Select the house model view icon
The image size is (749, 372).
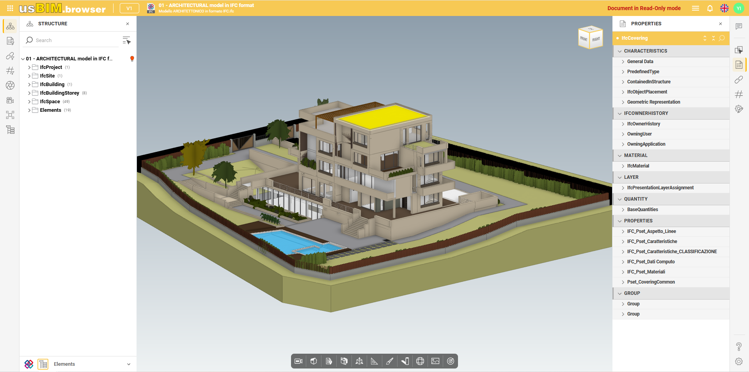tap(314, 361)
